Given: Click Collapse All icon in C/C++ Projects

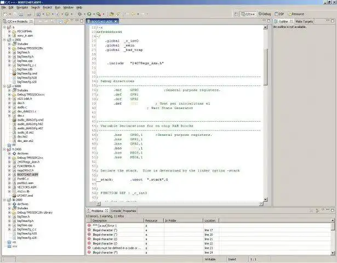Looking at the screenshot, I should 61,21.
